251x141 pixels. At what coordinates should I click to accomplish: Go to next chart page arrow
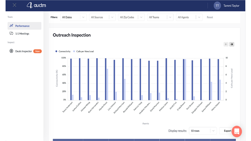pyautogui.click(x=232, y=44)
